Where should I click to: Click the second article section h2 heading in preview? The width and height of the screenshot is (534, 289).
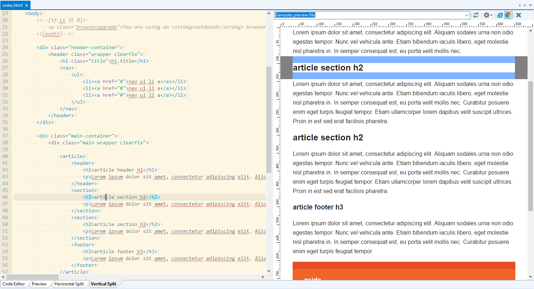coord(328,138)
